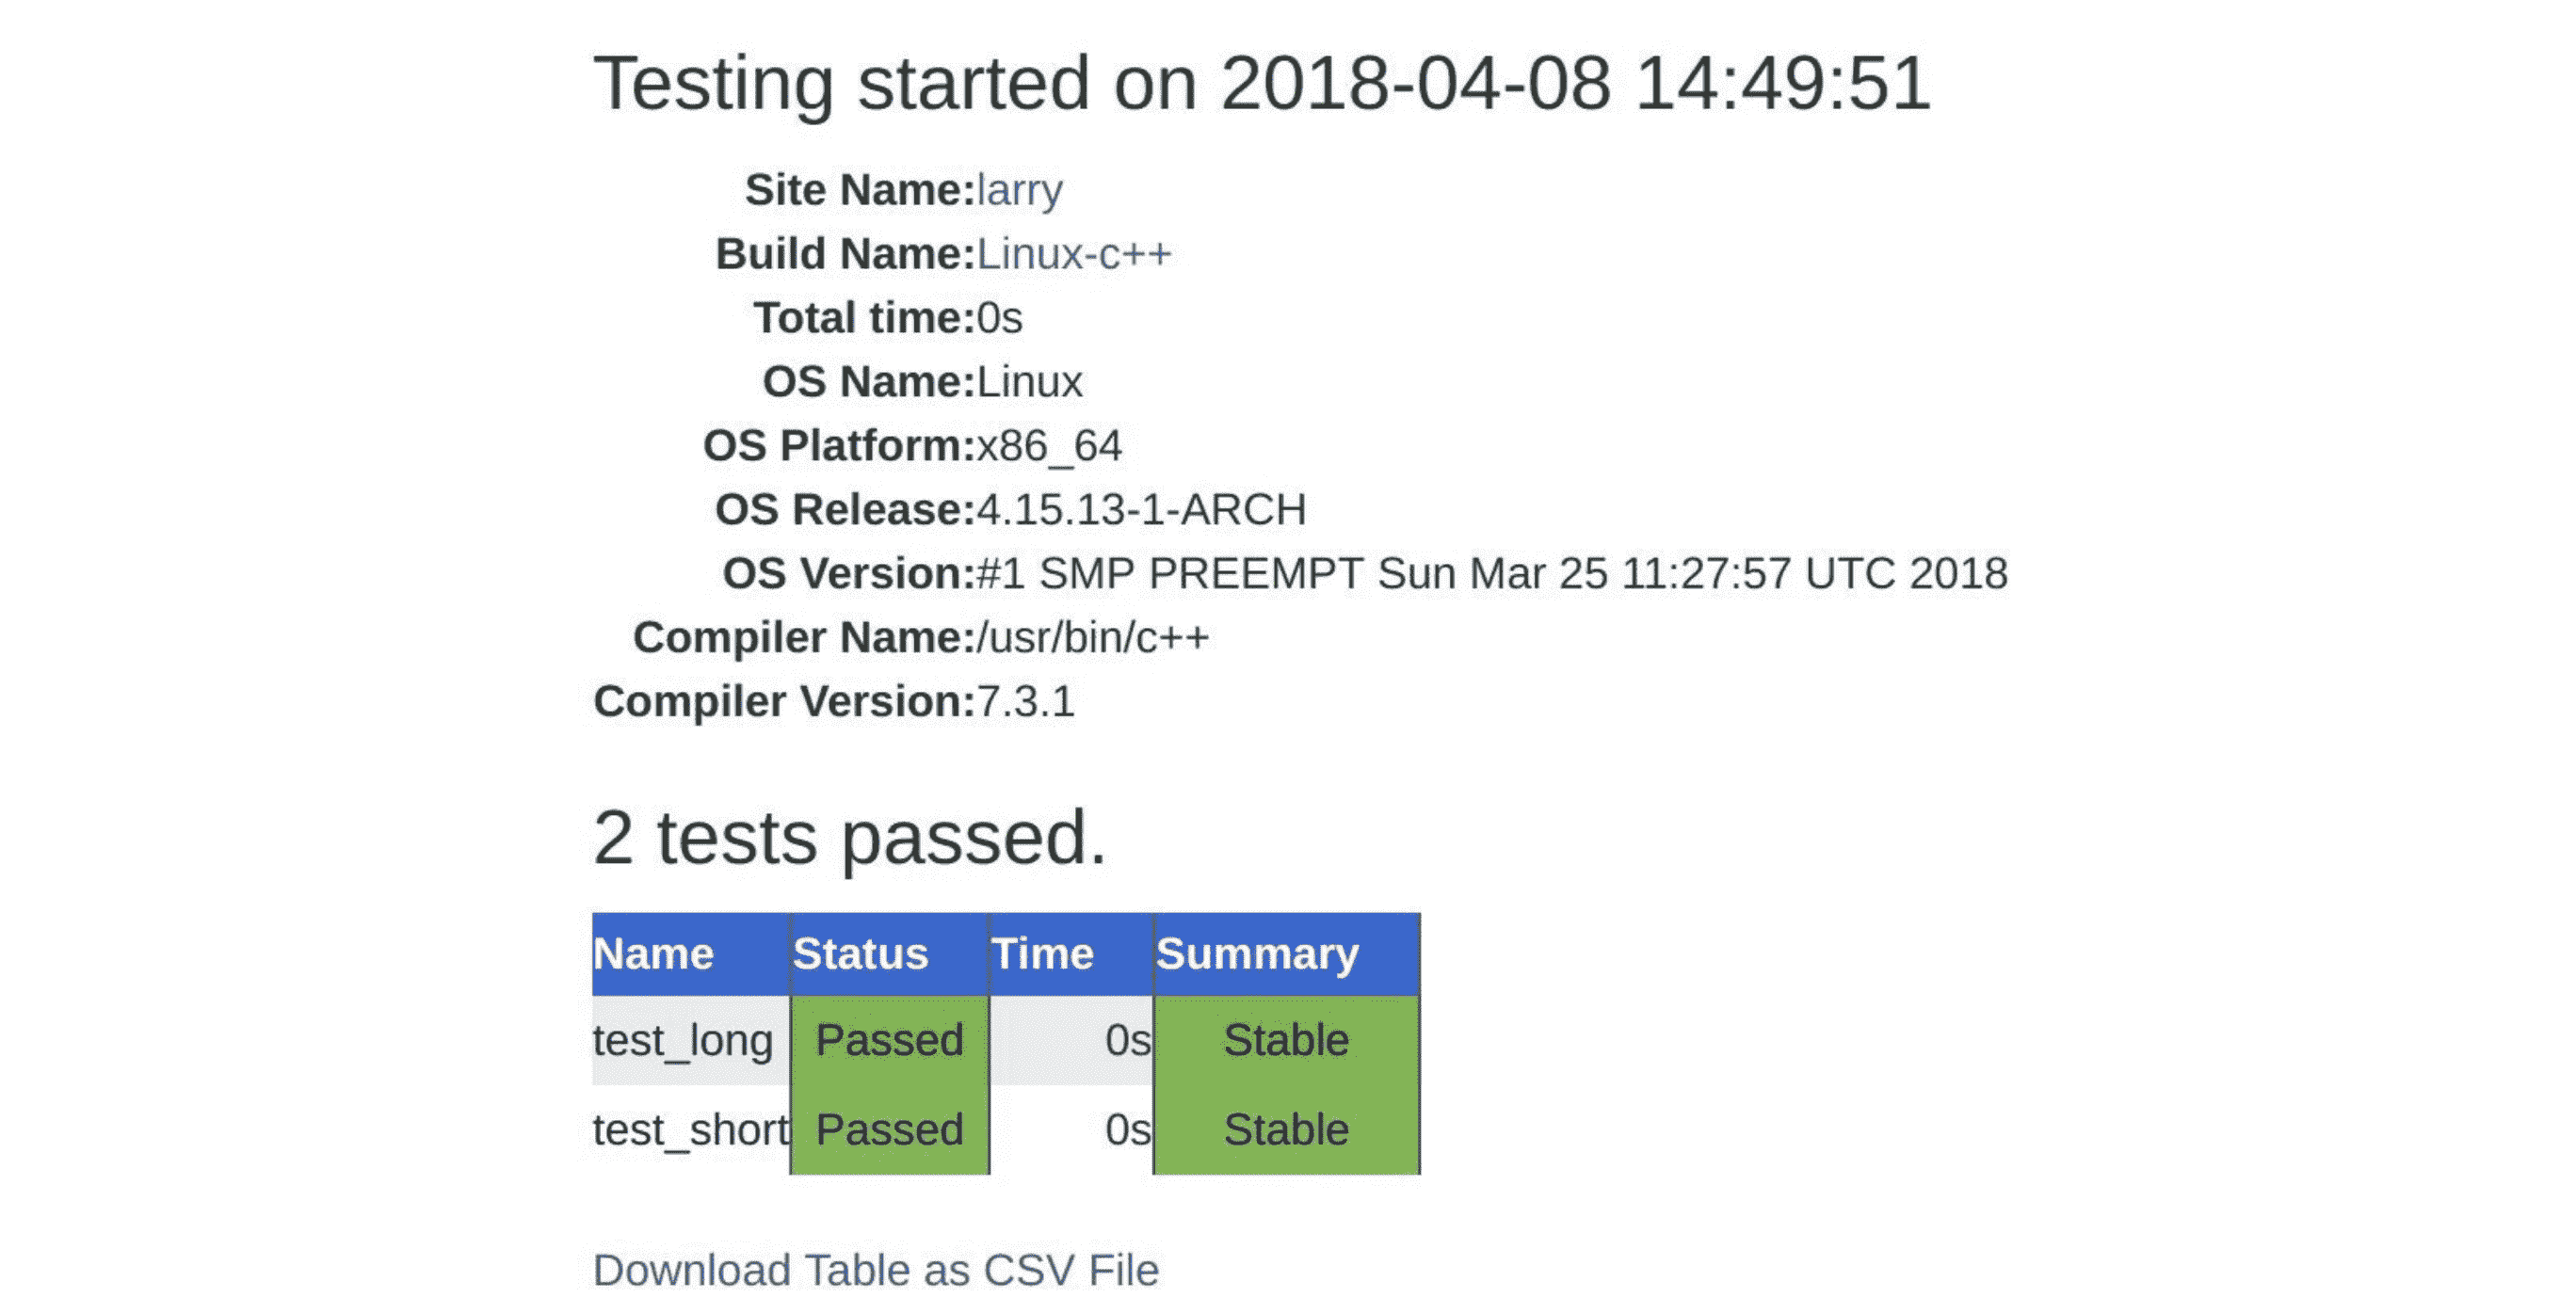Select the test_short test name
This screenshot has width=2576, height=1313.
click(690, 1130)
